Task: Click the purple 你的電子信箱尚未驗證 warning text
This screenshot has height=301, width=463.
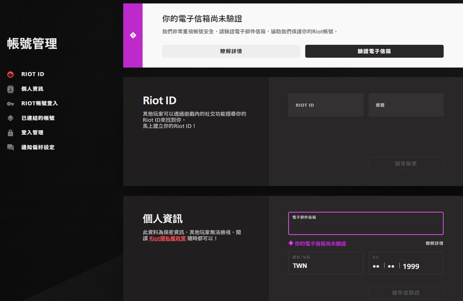Action: point(320,243)
